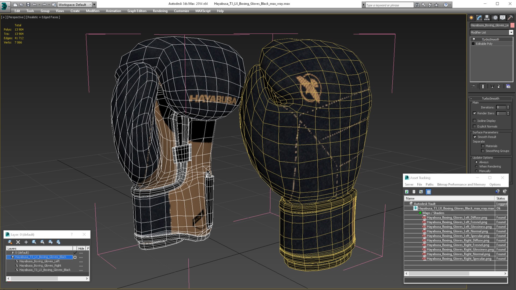Save the scene with the floppy disk icon
The image size is (516, 290).
(28, 5)
